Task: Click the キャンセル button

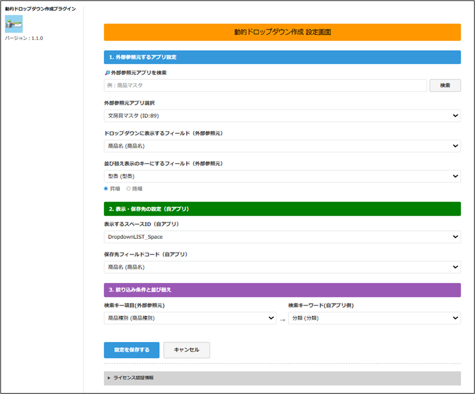Action: 186,350
